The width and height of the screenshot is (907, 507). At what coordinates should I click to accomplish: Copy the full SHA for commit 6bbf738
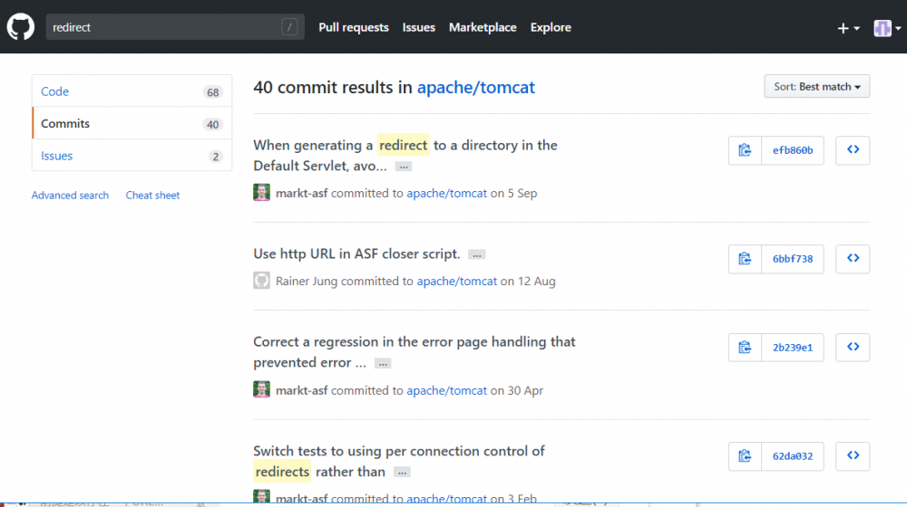click(745, 259)
